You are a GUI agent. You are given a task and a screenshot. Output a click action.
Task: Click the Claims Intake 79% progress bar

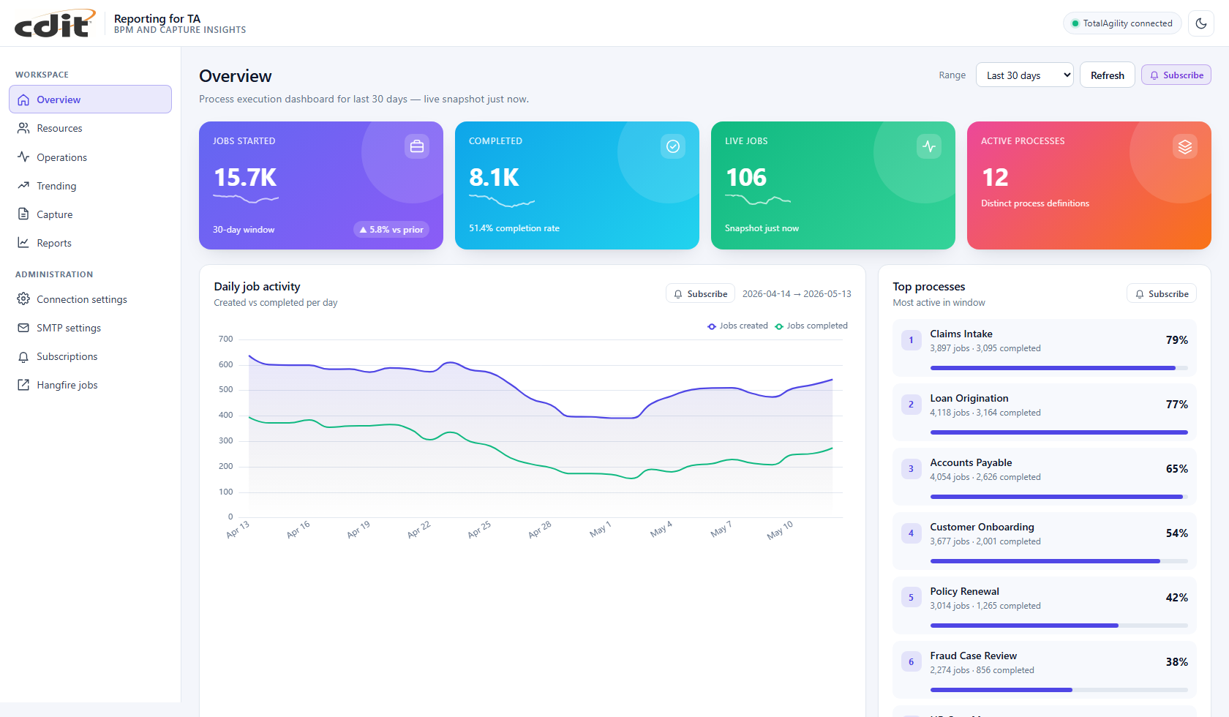pyautogui.click(x=1059, y=368)
